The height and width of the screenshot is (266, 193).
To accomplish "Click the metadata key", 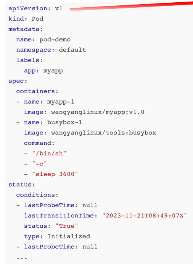I will [24, 29].
